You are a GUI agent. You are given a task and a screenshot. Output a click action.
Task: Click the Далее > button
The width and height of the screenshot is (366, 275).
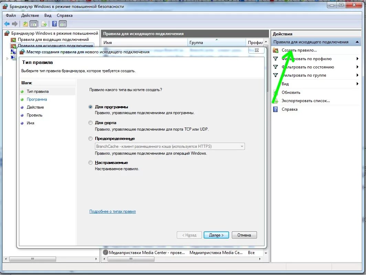[x=216, y=235]
